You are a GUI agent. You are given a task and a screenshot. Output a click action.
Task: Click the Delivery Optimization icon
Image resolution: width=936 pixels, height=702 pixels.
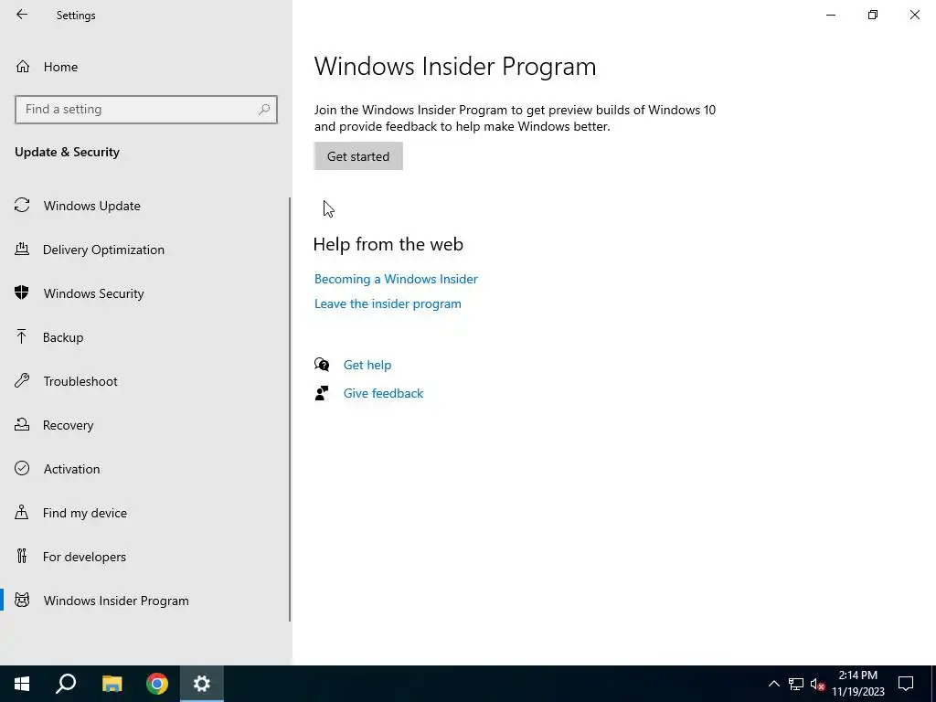pyautogui.click(x=22, y=249)
